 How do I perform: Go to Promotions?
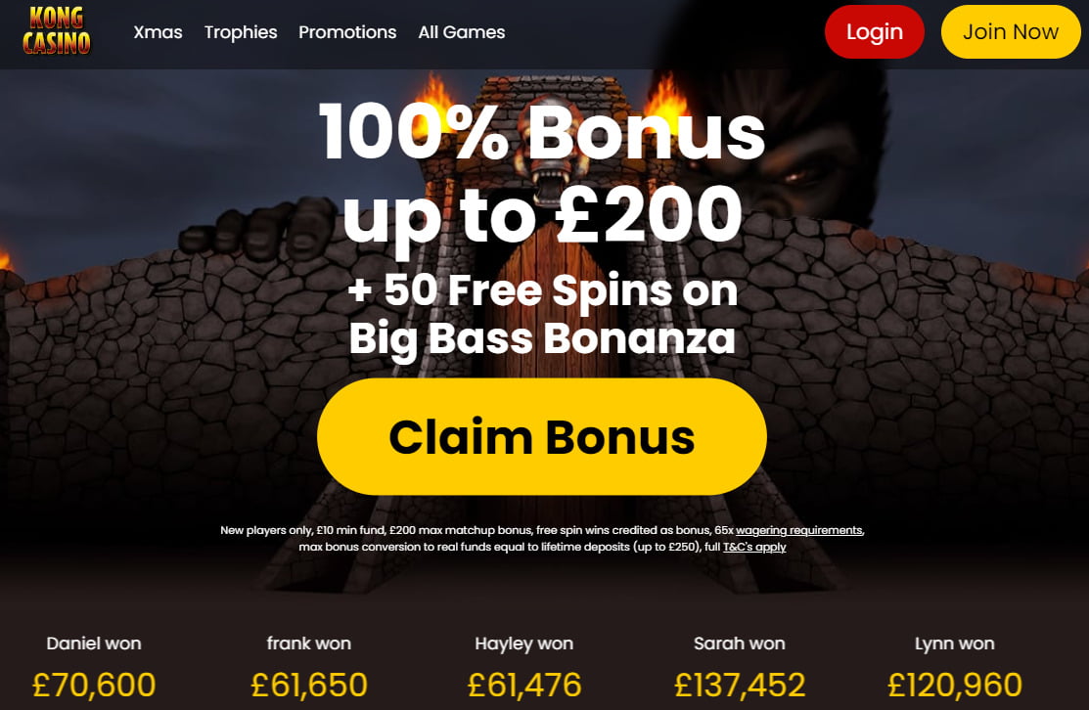point(347,32)
